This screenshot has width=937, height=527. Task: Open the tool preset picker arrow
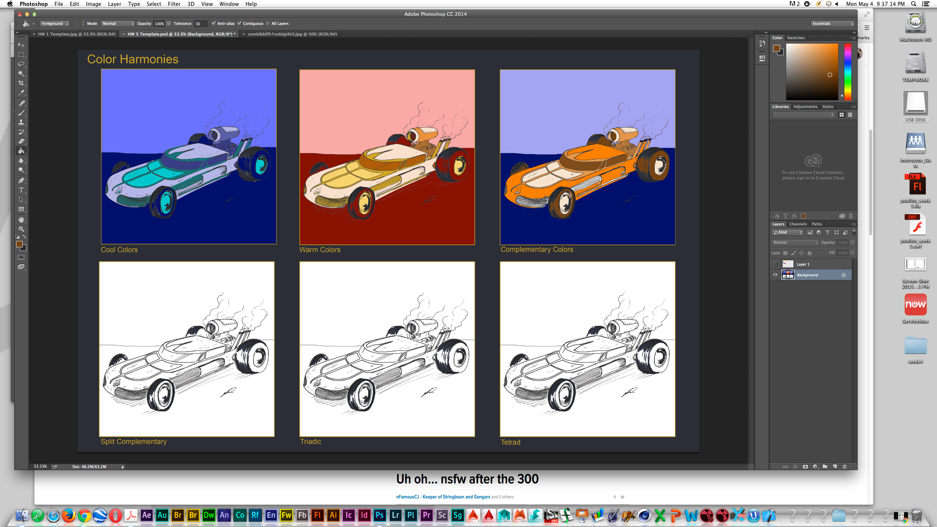click(33, 24)
